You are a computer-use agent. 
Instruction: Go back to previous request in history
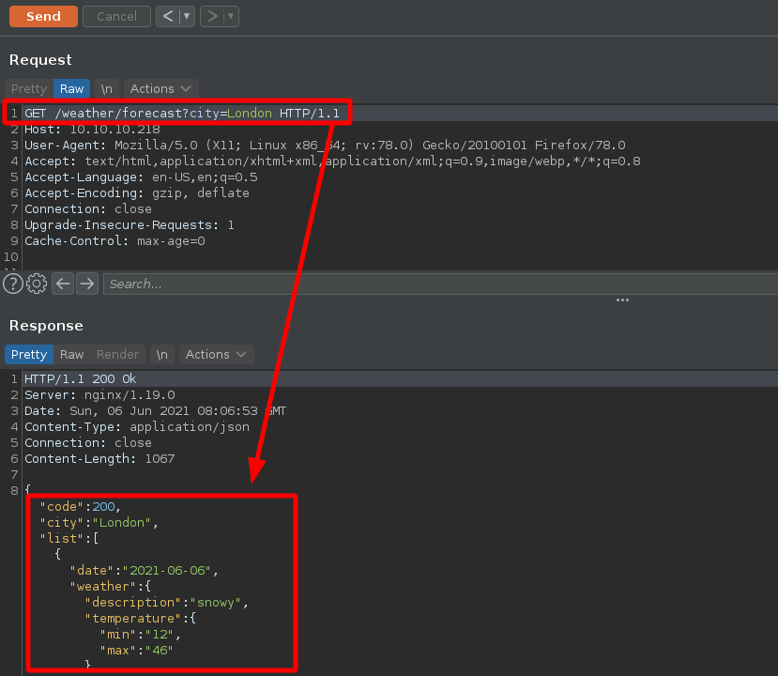[166, 16]
